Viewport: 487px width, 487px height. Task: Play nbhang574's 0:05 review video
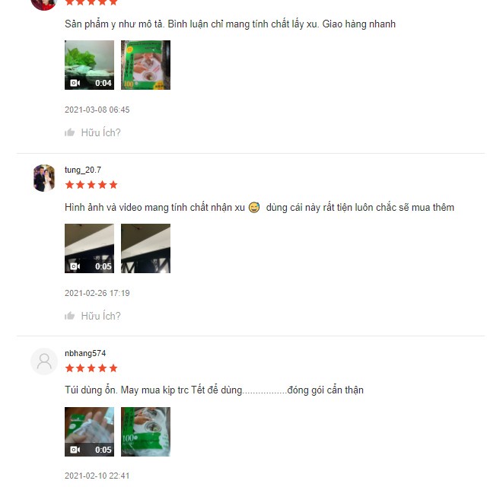point(90,431)
